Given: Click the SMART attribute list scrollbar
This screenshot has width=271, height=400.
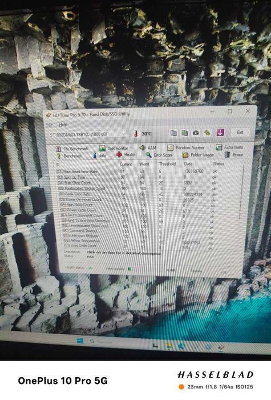Looking at the screenshot, I should click(x=242, y=193).
